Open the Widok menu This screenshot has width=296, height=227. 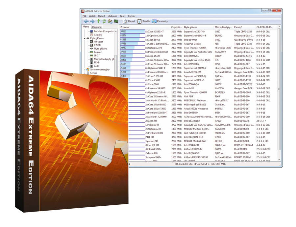[x=92, y=16]
